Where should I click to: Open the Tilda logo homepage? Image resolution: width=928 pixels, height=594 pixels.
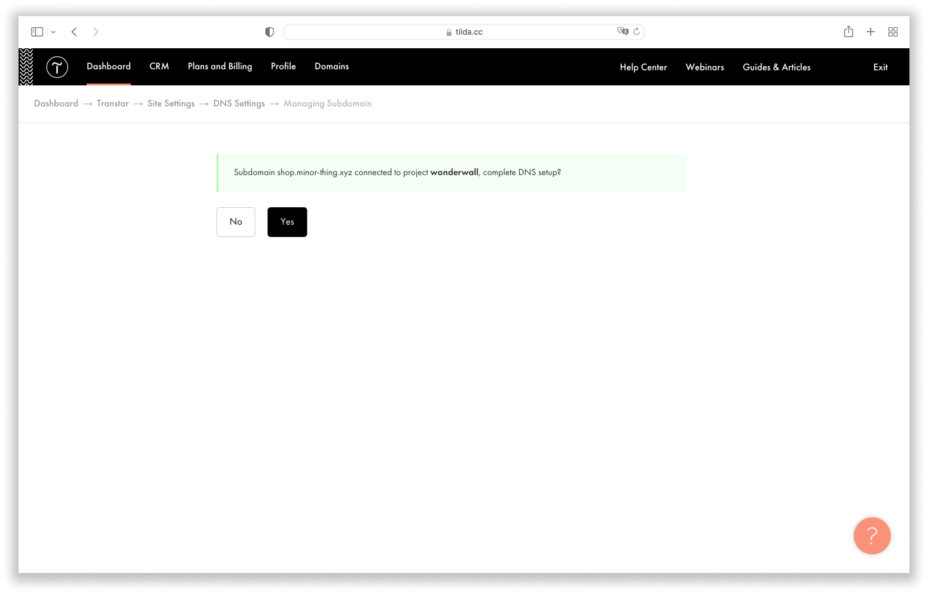pyautogui.click(x=57, y=67)
